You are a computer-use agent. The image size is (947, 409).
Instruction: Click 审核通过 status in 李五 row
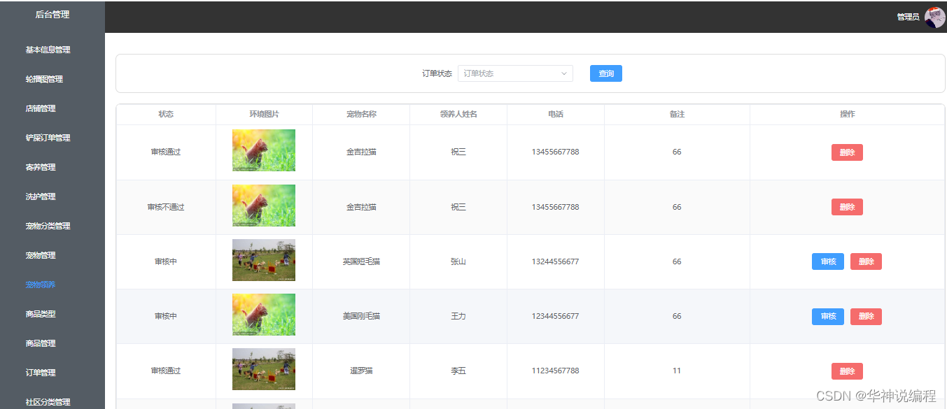pyautogui.click(x=166, y=371)
